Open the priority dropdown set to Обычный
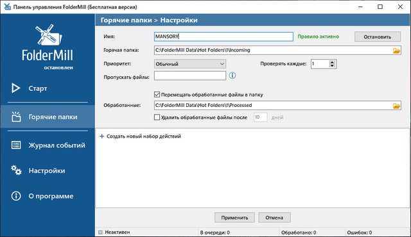The image size is (411, 237). [190, 64]
